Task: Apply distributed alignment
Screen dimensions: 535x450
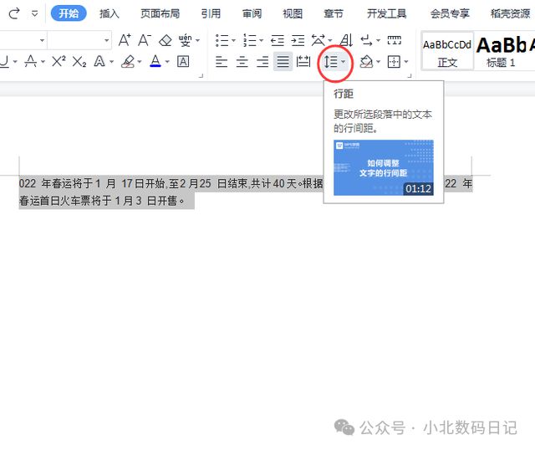Action: pos(303,61)
